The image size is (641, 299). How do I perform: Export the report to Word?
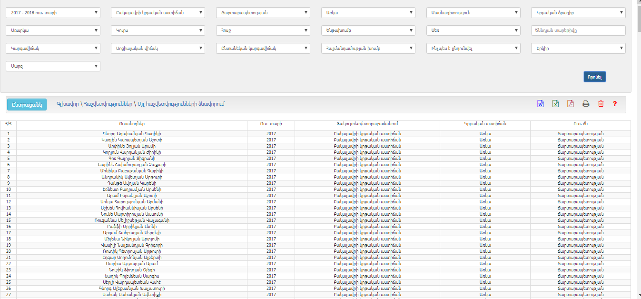541,104
